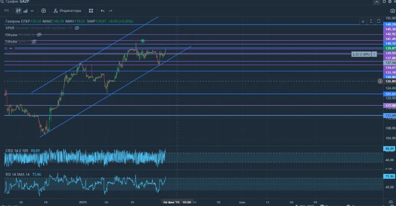This screenshot has width=396, height=206.
Task: Click the ЗАКР 139.87 close value
Action: tap(97, 21)
